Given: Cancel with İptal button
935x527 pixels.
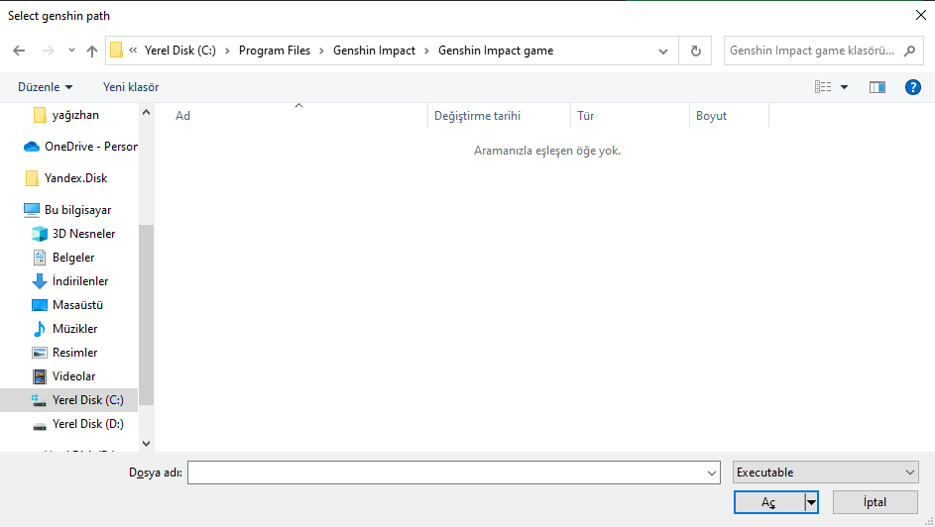Looking at the screenshot, I should click(x=875, y=502).
